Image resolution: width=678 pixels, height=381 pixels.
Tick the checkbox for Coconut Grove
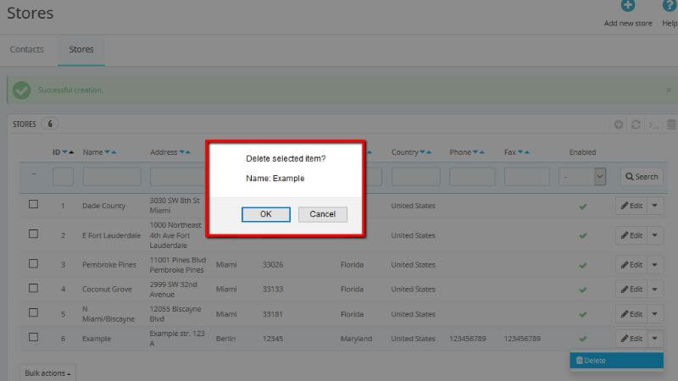tap(33, 288)
